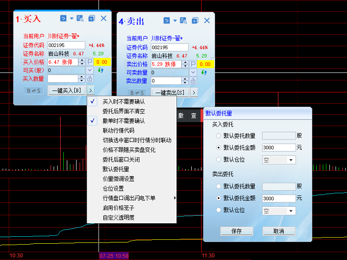
Task: Click 取消 button in 默认委托量 dialog
Action: 279,231
